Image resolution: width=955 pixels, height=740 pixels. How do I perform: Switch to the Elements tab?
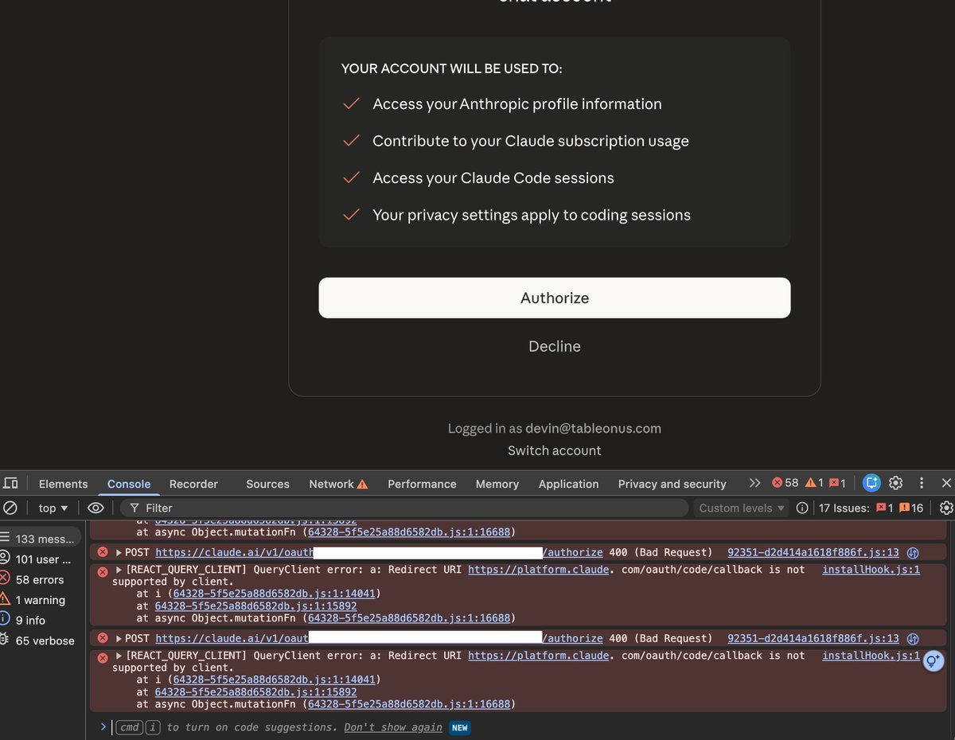(x=63, y=484)
